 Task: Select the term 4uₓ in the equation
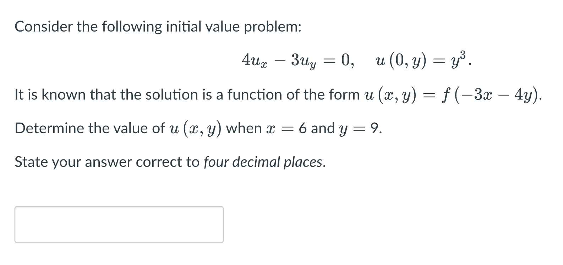[x=253, y=61]
